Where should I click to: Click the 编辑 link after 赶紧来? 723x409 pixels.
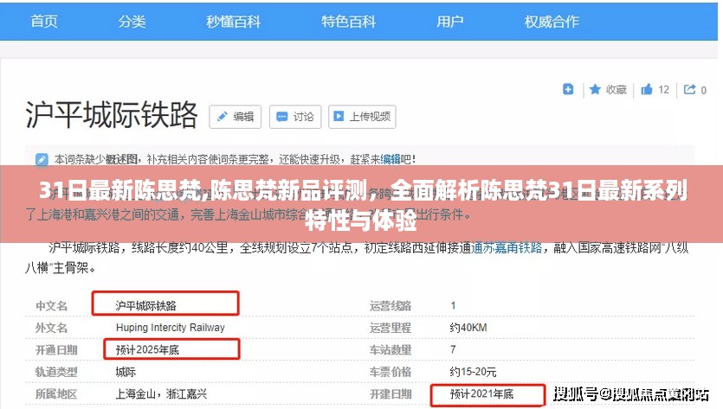(391, 159)
